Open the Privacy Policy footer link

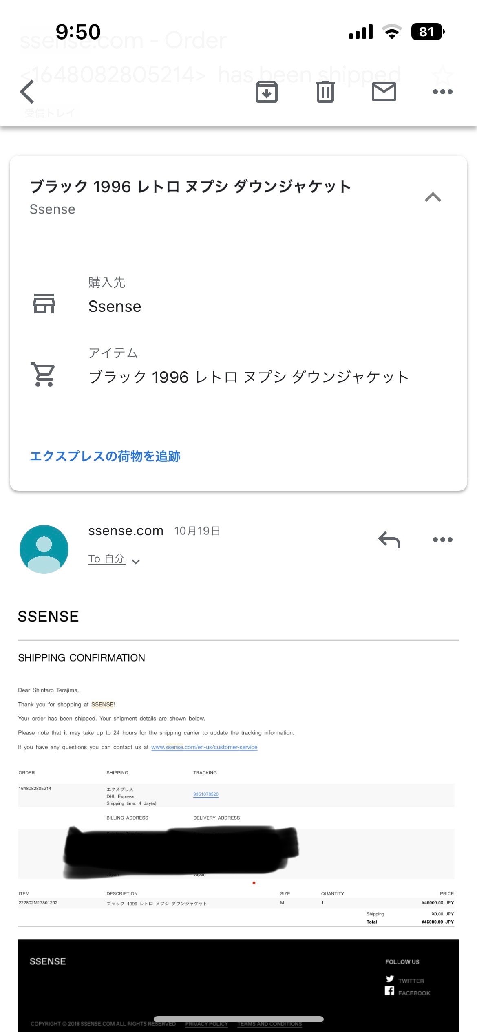(x=206, y=1024)
